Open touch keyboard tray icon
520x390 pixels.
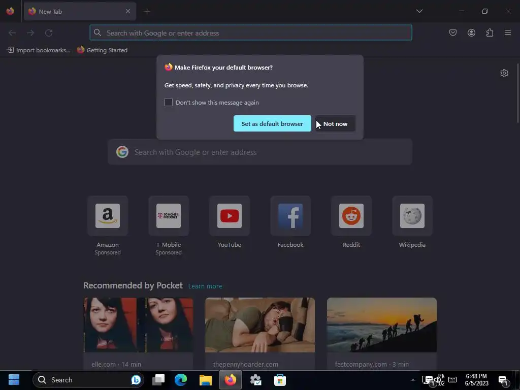point(452,380)
